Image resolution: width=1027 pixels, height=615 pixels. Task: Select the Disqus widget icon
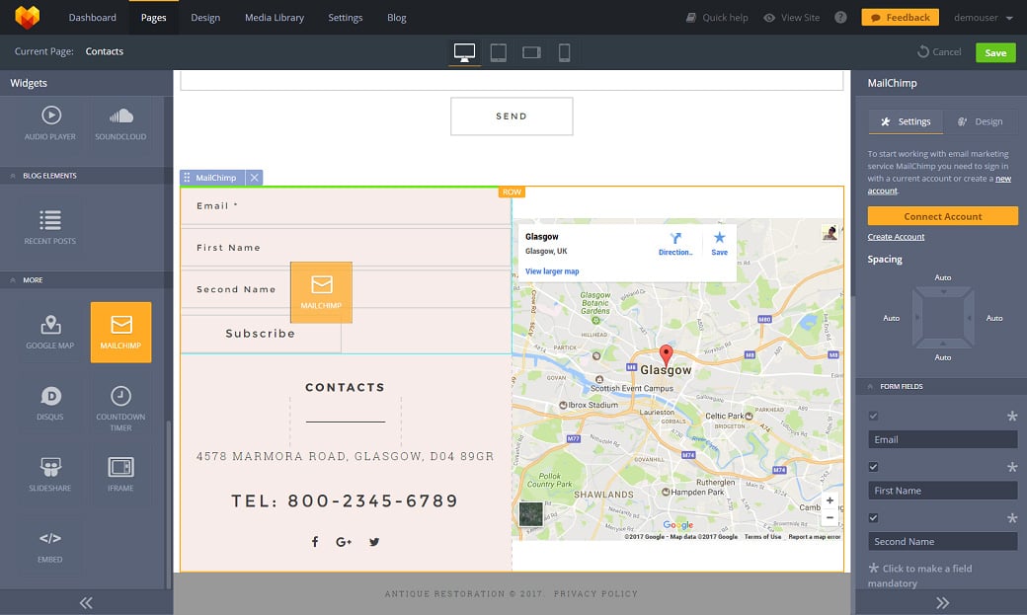click(50, 403)
